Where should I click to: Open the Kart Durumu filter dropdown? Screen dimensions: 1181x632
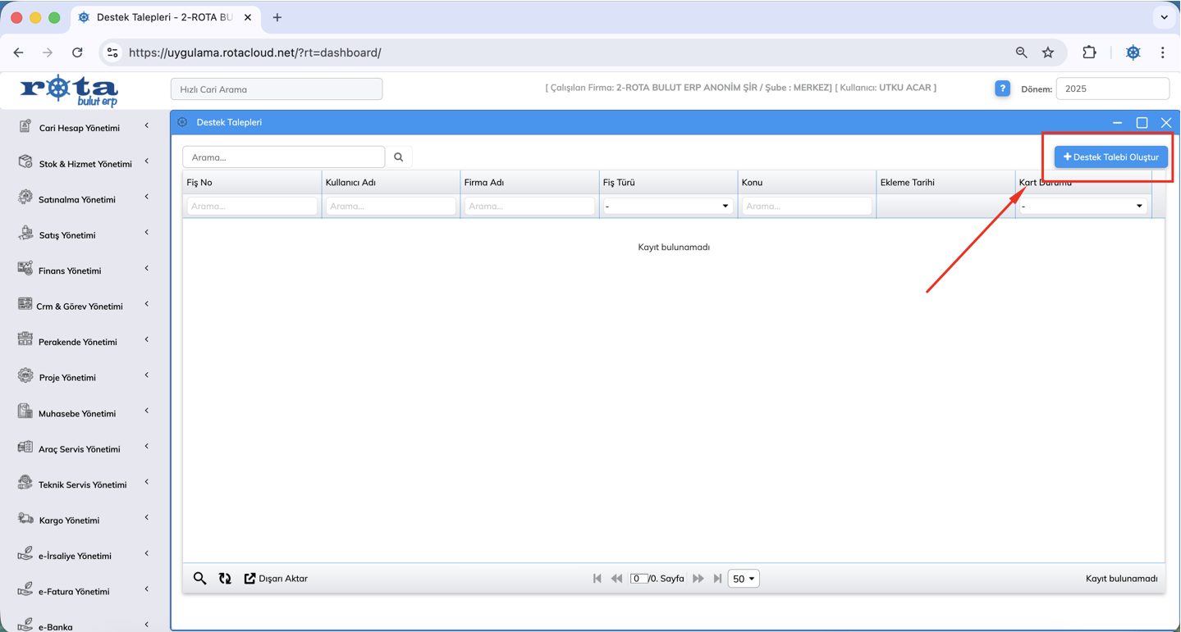1083,207
